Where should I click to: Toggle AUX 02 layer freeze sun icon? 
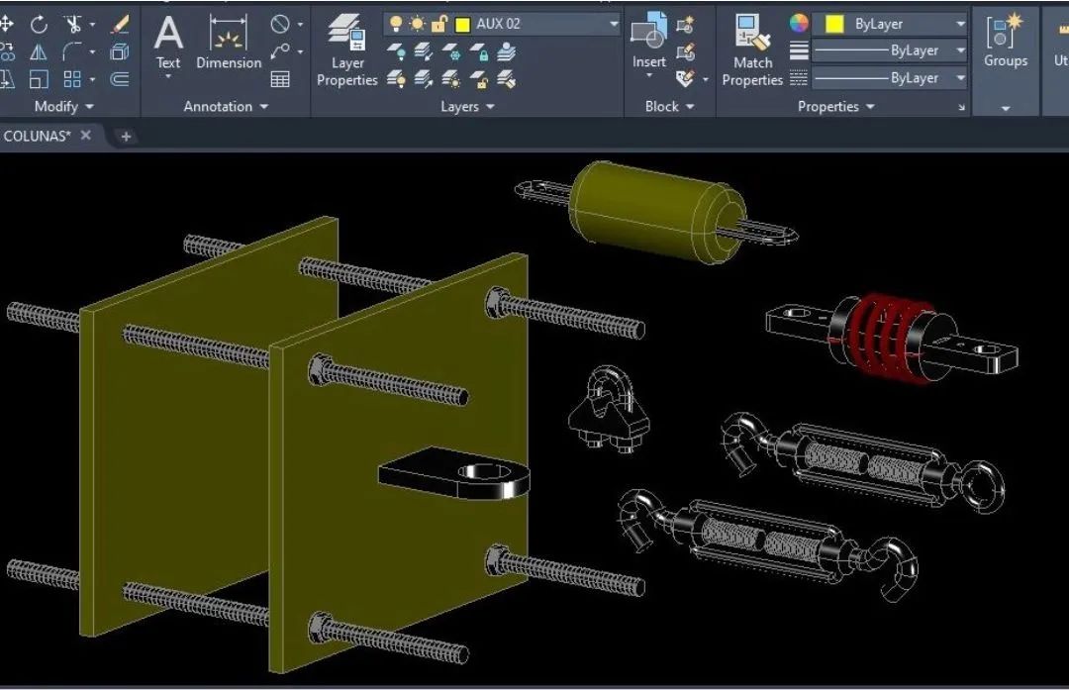(417, 24)
